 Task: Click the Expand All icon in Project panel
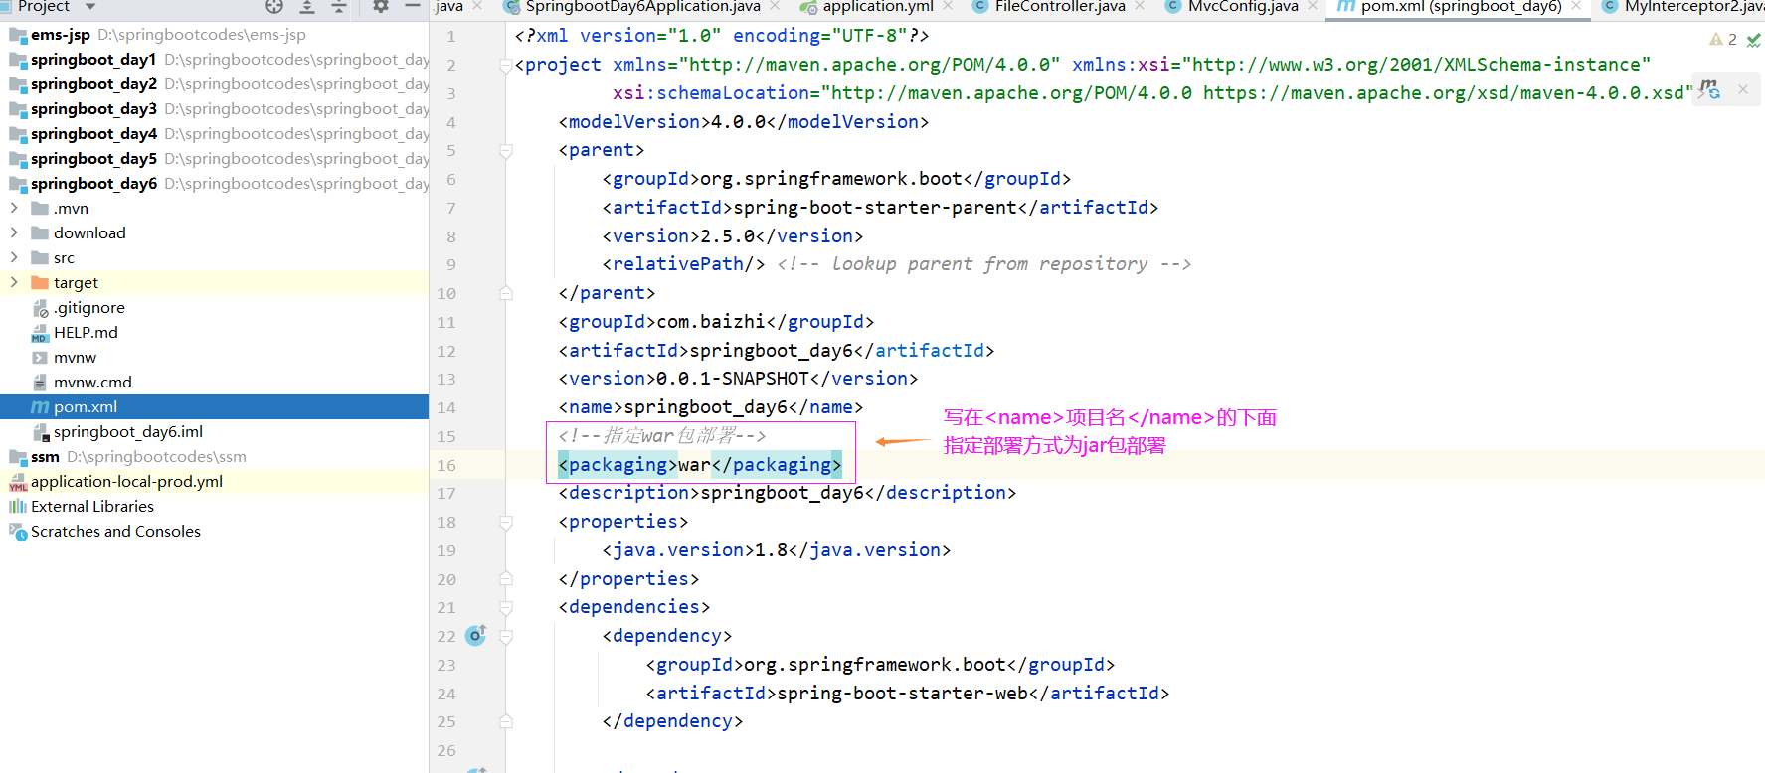(x=307, y=6)
